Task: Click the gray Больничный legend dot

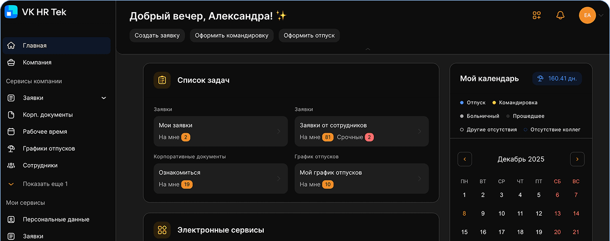Action: point(462,116)
